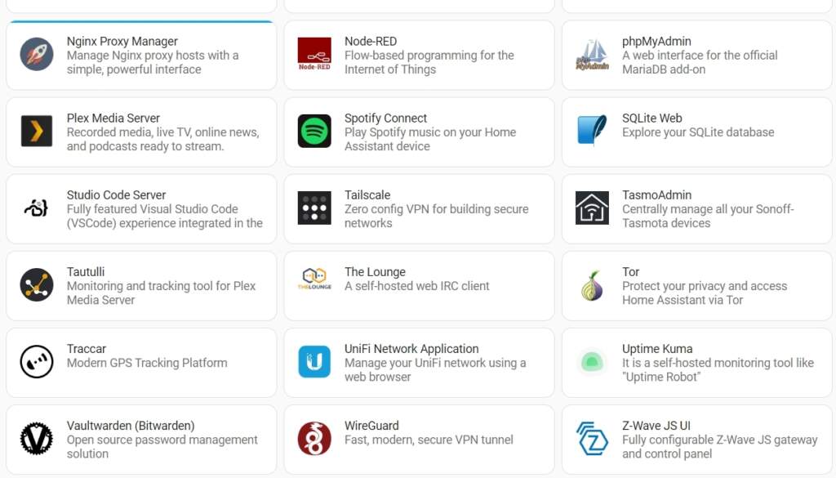This screenshot has width=836, height=478.
Task: Click the Uptime Kuma green blob icon
Action: click(592, 362)
